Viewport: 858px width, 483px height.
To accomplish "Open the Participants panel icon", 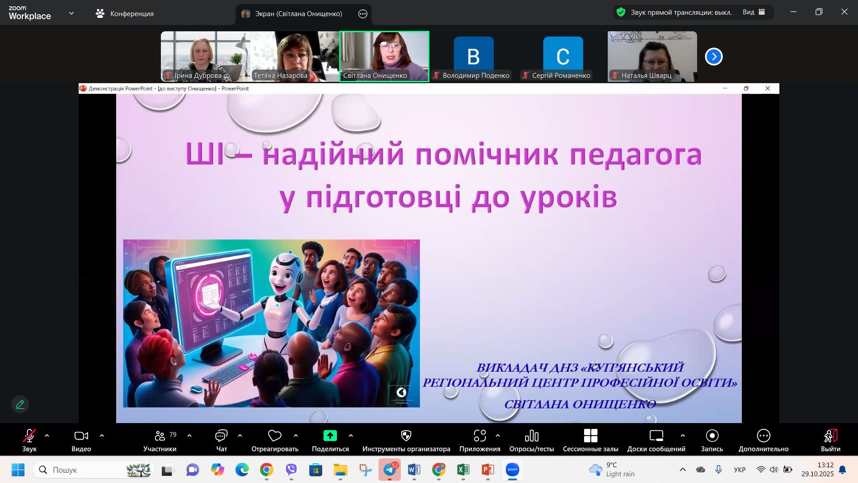I will 160,436.
